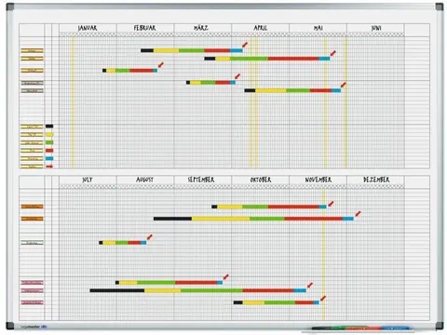Pick the red square legend swatch
The image size is (447, 335).
(49, 151)
